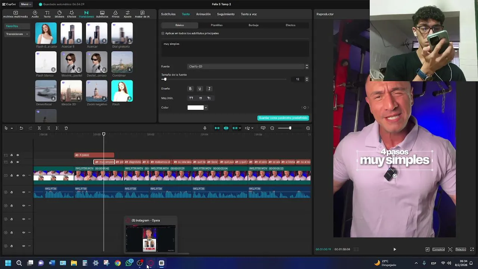Open the Fuente Clarify-EB dropdown

[x=248, y=67]
